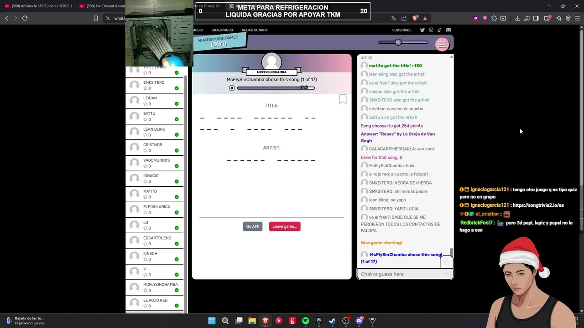Open Steam from the taskbar
Image resolution: width=584 pixels, height=328 pixels.
[332, 321]
